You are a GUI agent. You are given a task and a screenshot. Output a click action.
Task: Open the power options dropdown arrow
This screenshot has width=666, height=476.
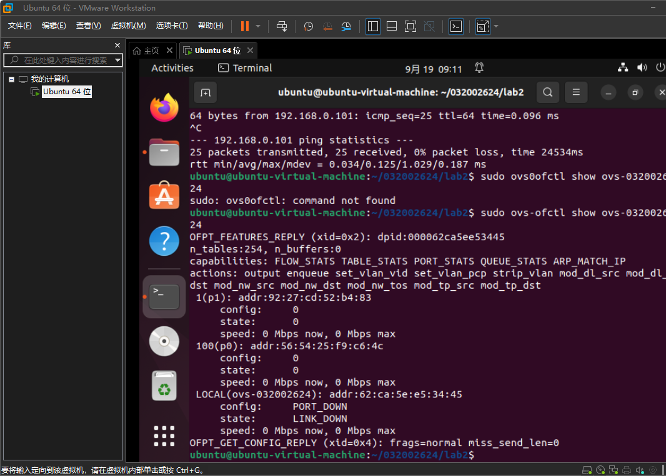tap(258, 26)
